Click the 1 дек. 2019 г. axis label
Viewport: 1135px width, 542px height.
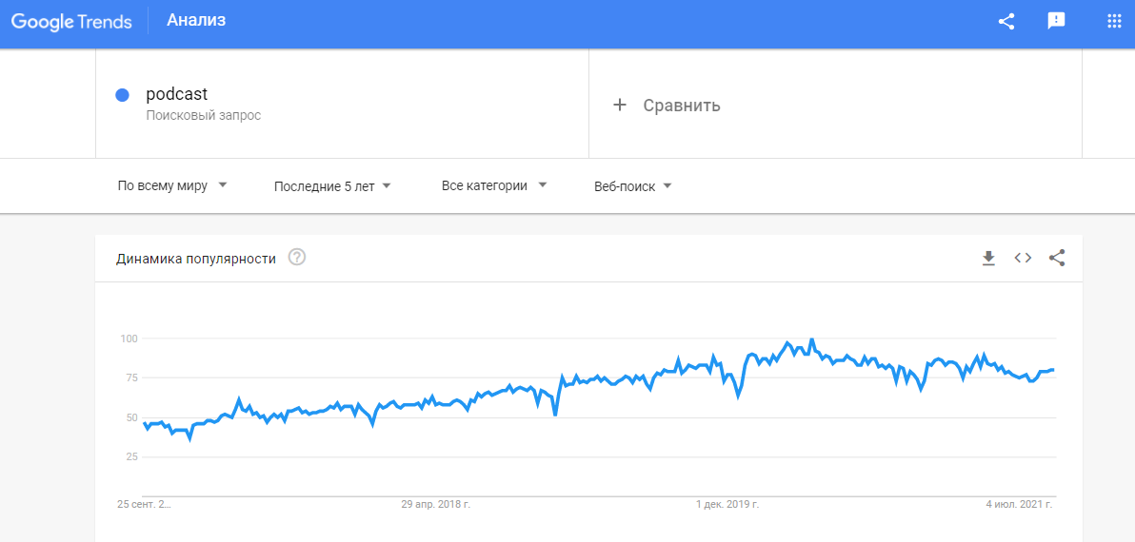(727, 504)
